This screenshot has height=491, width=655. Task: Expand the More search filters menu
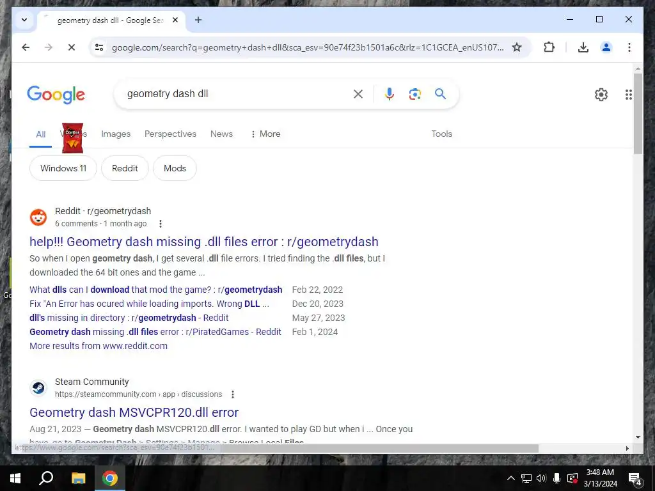click(265, 134)
